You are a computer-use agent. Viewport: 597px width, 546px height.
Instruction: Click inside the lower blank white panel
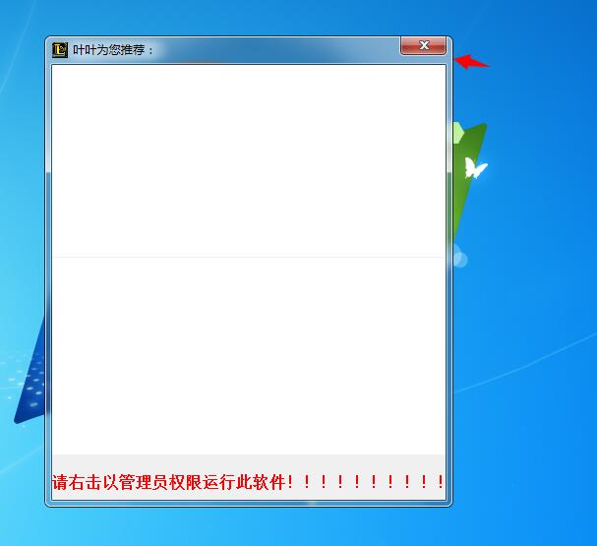[248, 354]
